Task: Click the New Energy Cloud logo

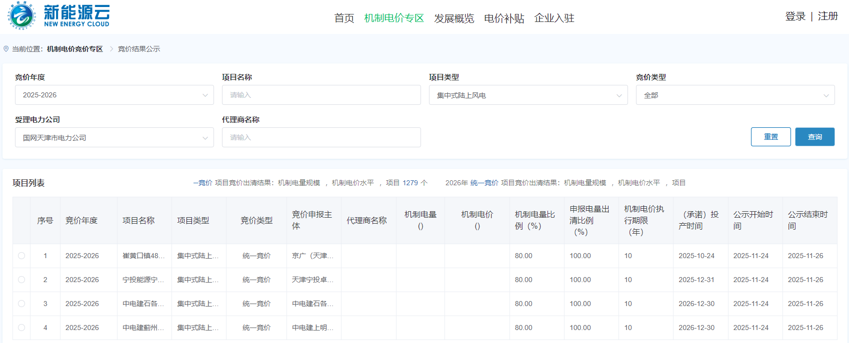Action: pos(58,15)
